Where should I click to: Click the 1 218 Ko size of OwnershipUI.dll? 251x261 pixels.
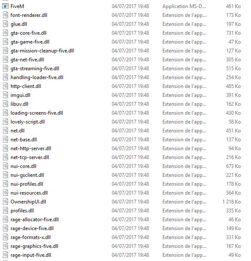[x=232, y=202]
